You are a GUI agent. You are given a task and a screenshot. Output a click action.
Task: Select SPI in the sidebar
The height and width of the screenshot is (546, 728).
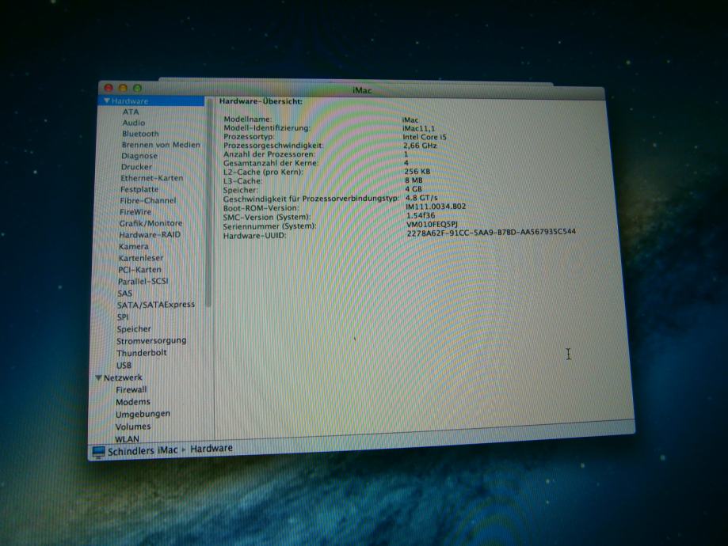[x=123, y=317]
